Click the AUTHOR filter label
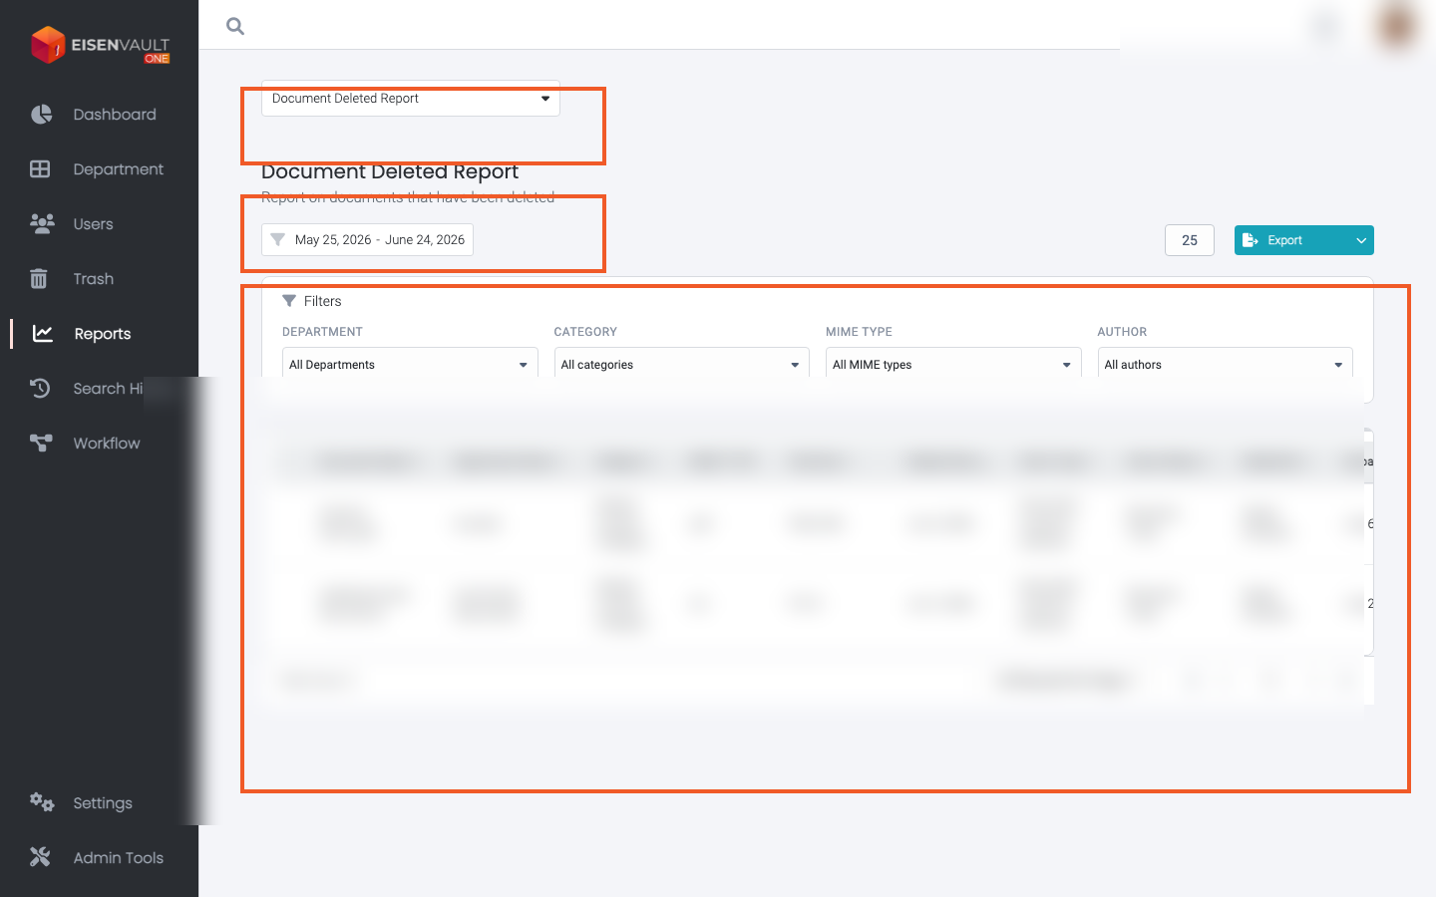1436x897 pixels. click(1122, 332)
